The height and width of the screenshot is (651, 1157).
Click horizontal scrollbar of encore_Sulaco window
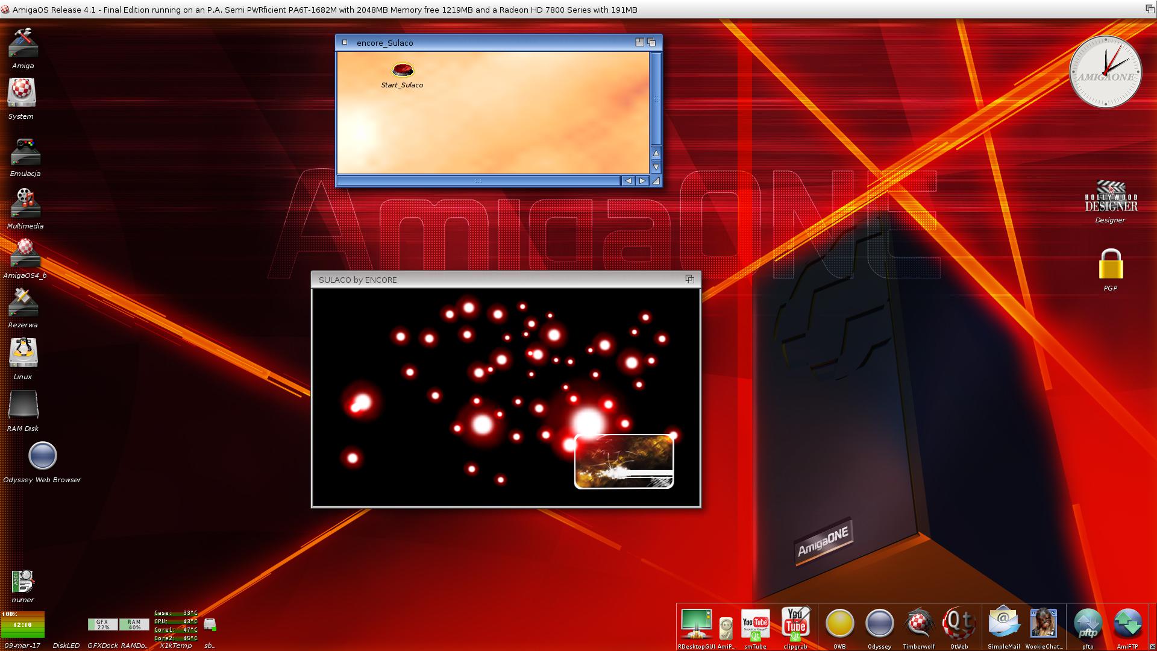pos(478,181)
